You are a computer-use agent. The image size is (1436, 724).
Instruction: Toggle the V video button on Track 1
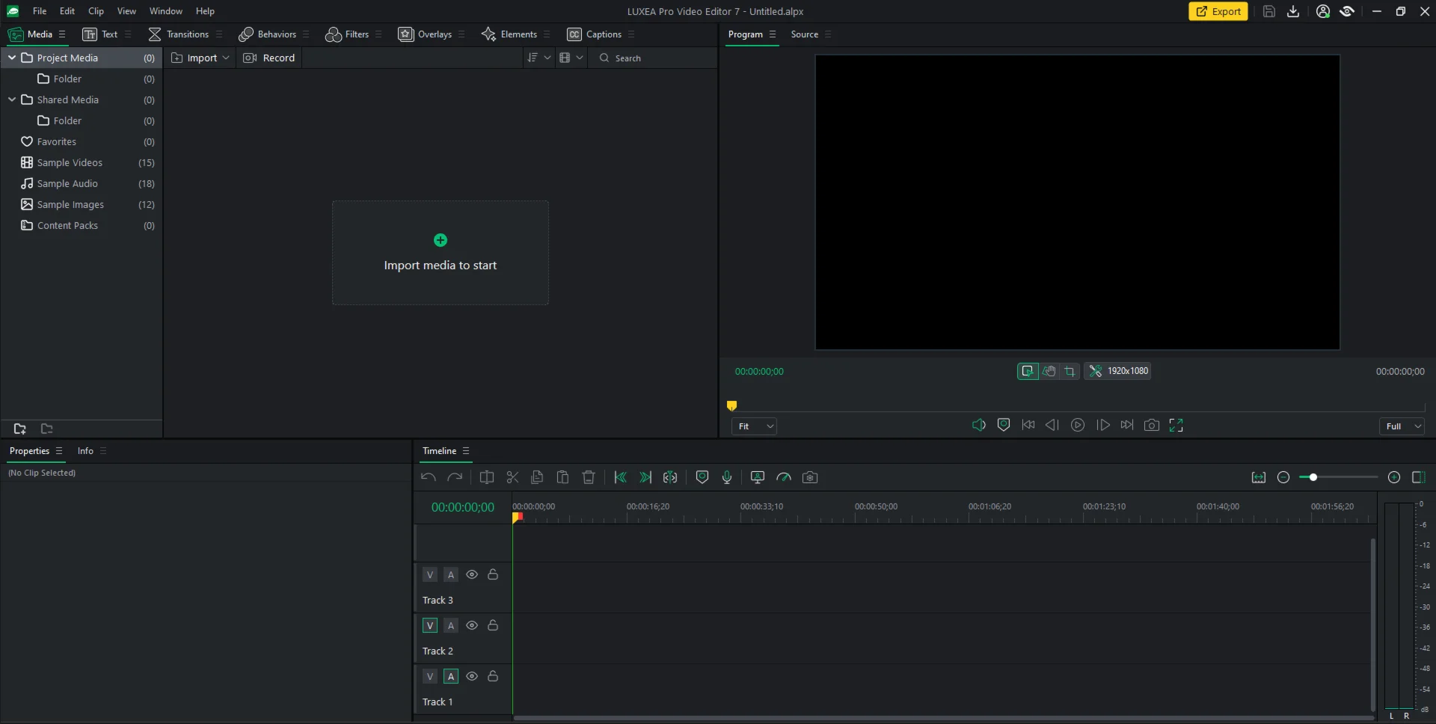(430, 676)
